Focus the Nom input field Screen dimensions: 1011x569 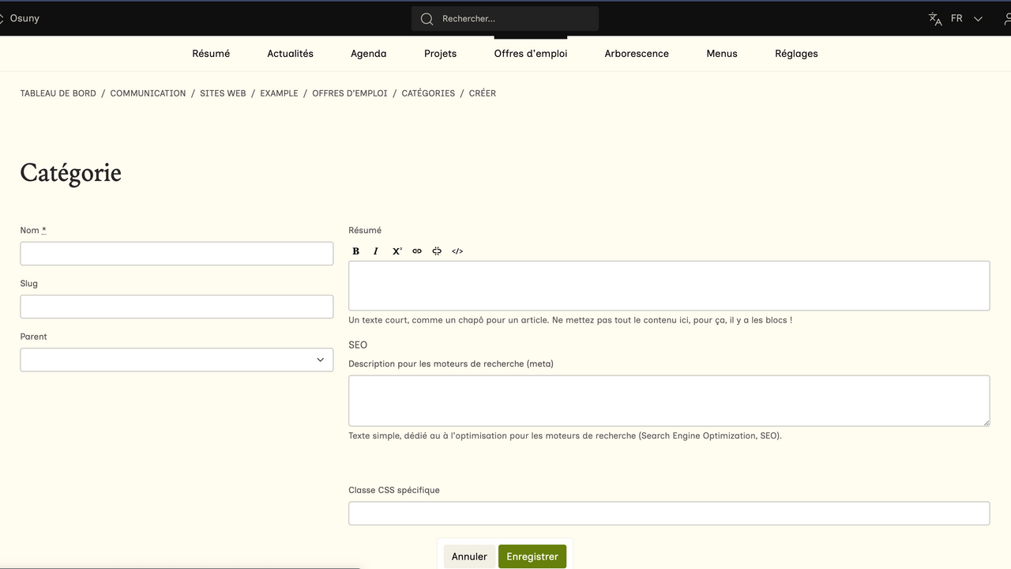point(177,254)
